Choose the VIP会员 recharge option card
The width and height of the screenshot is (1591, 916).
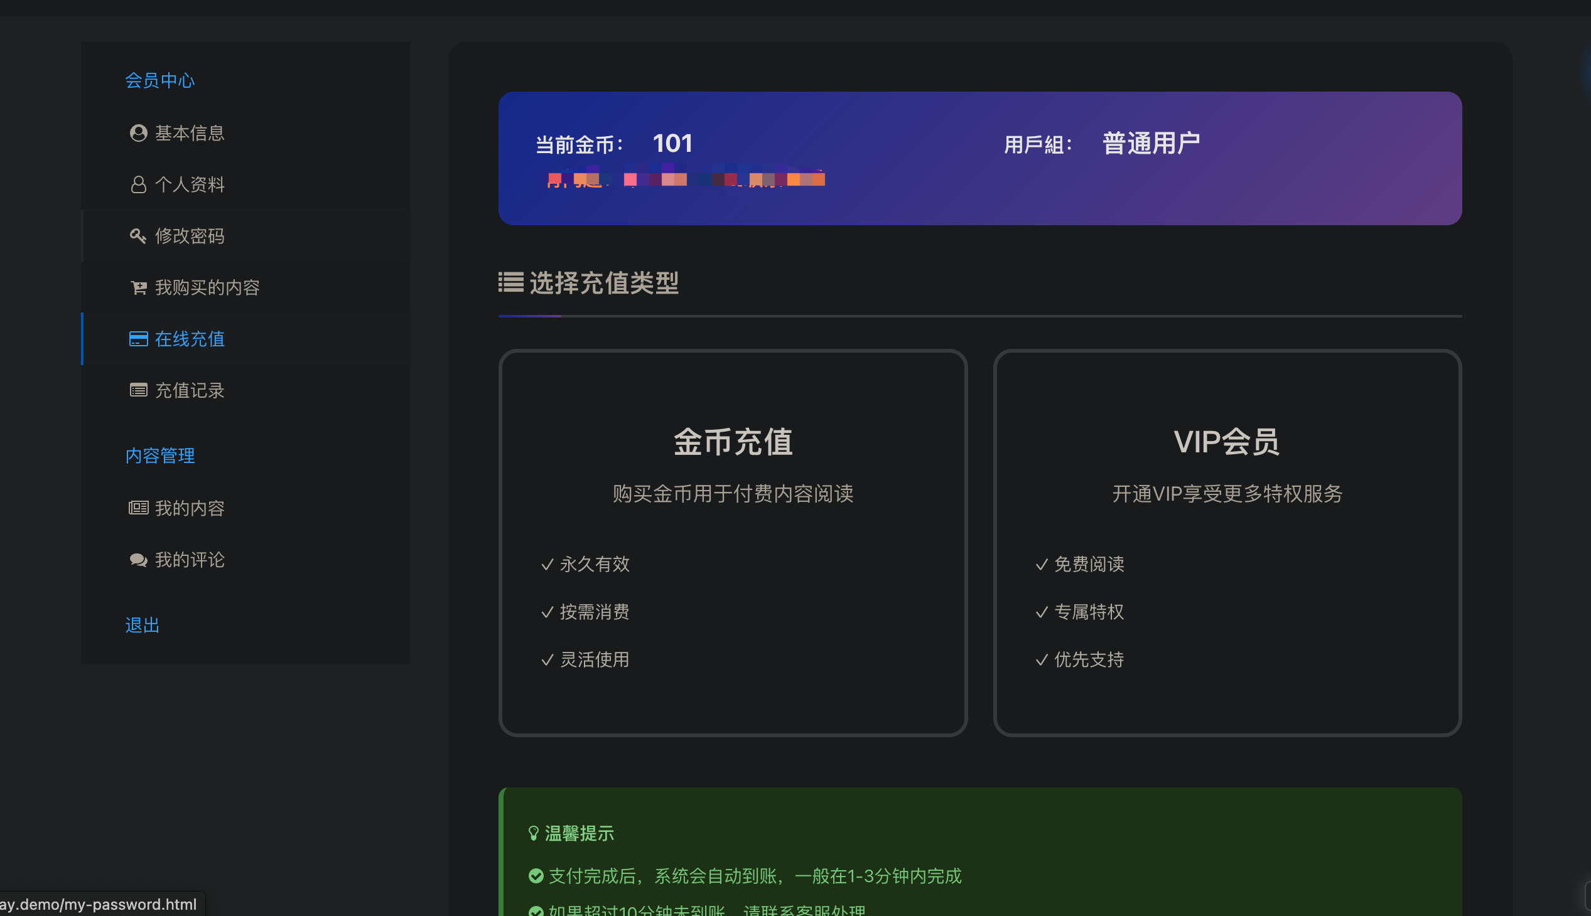click(x=1227, y=542)
